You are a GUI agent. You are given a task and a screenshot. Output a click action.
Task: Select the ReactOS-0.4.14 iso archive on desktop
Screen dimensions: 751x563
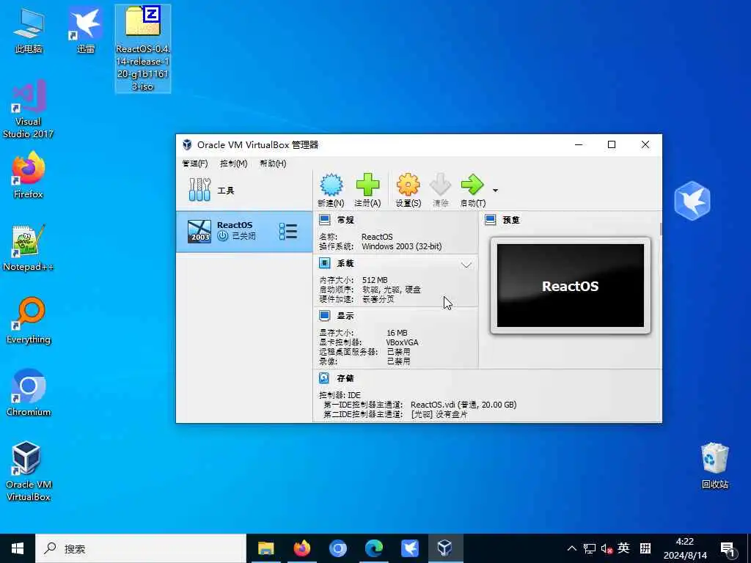[x=143, y=48]
